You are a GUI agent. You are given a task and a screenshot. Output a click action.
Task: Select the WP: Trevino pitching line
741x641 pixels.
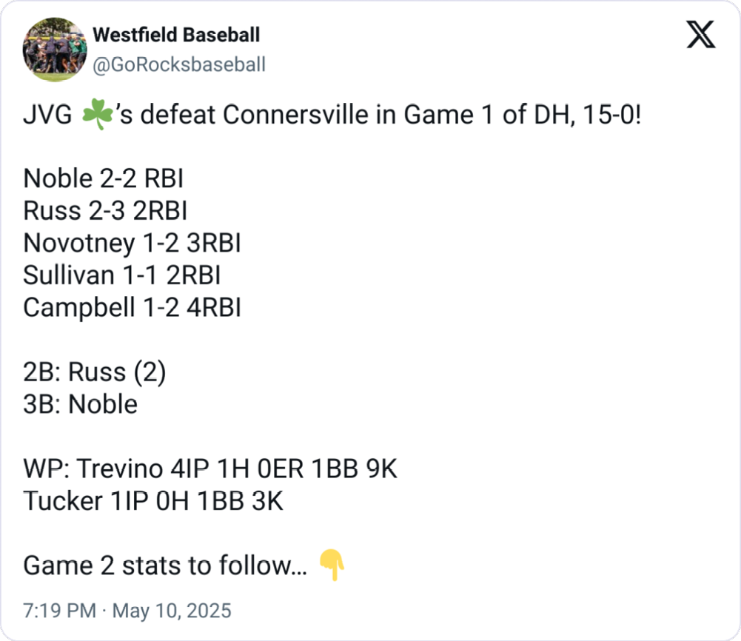(x=210, y=469)
